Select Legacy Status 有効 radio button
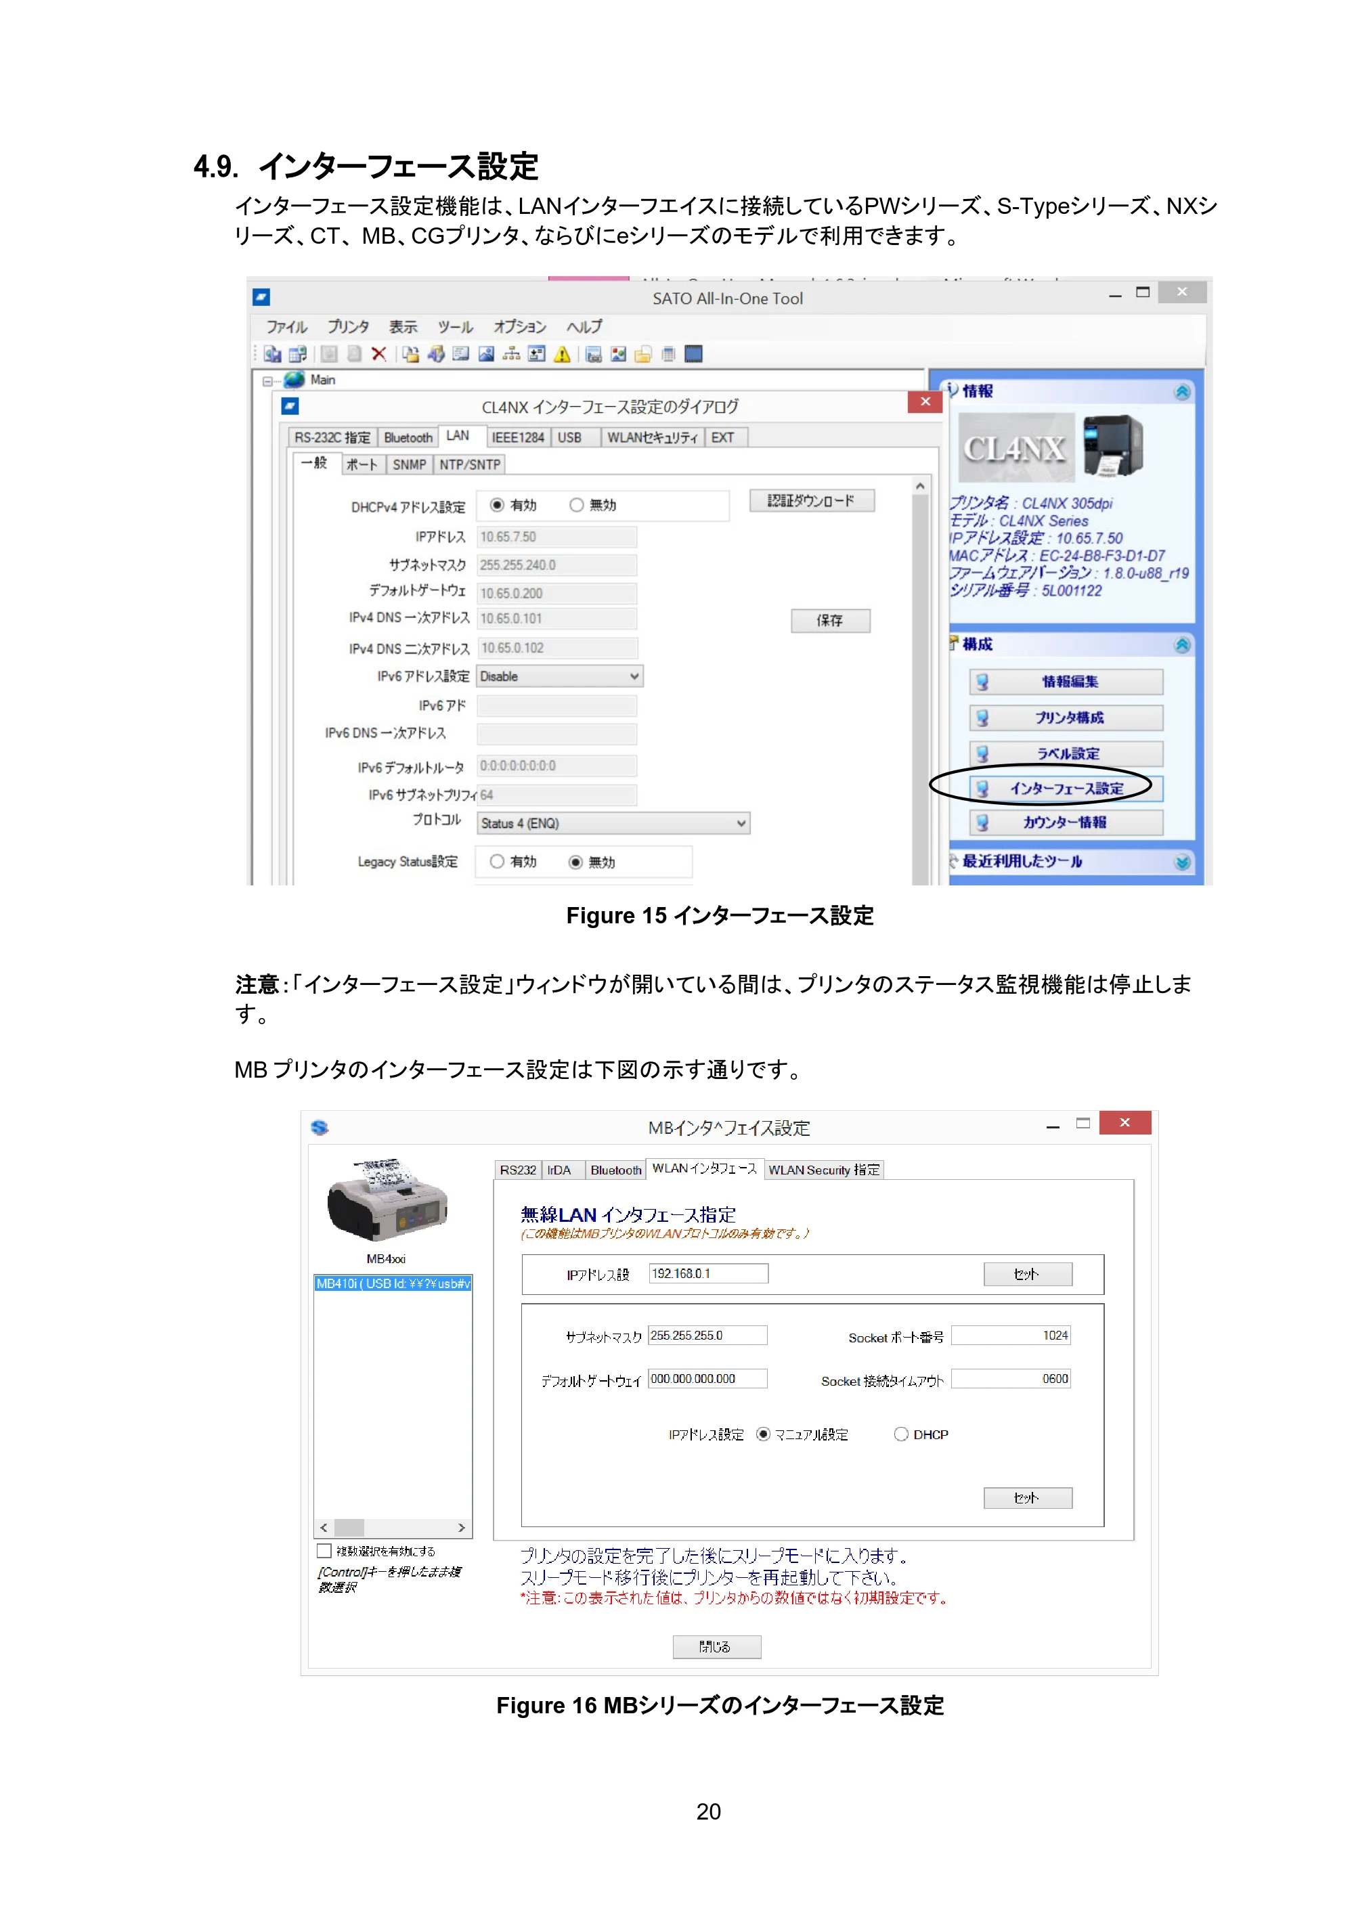This screenshot has height=1915, width=1354. 497,862
